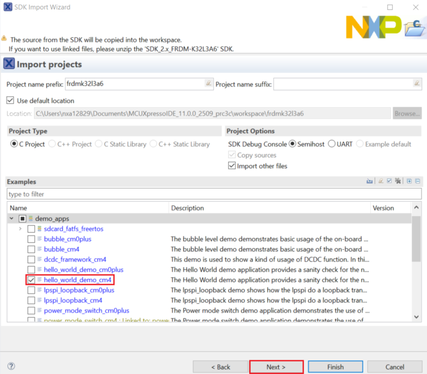The image size is (427, 374).
Task: Check the power_mode_switch_cm0plus checkbox
Action: 31,310
